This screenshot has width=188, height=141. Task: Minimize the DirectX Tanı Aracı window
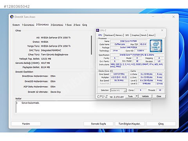(x=153, y=17)
